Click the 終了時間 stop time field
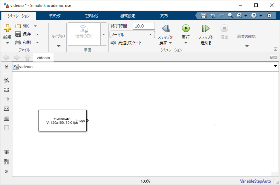The image size is (280, 185). coord(144,26)
